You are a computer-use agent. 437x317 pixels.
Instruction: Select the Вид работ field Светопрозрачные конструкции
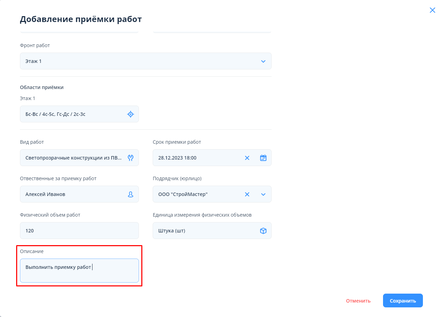point(73,158)
